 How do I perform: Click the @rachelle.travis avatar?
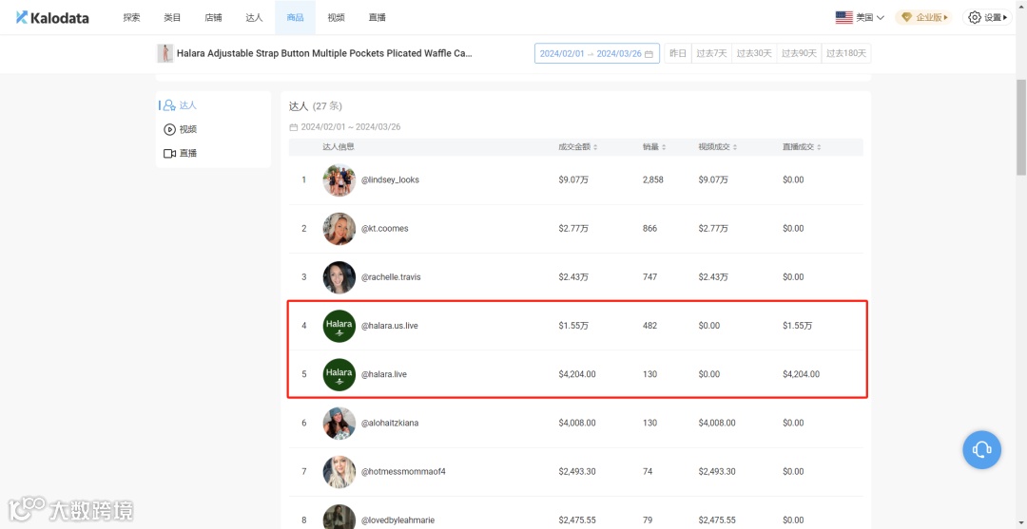pyautogui.click(x=339, y=277)
